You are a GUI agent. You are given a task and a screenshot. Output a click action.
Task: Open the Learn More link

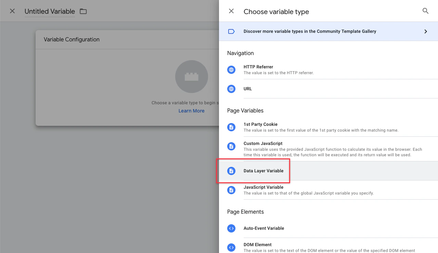(x=191, y=110)
